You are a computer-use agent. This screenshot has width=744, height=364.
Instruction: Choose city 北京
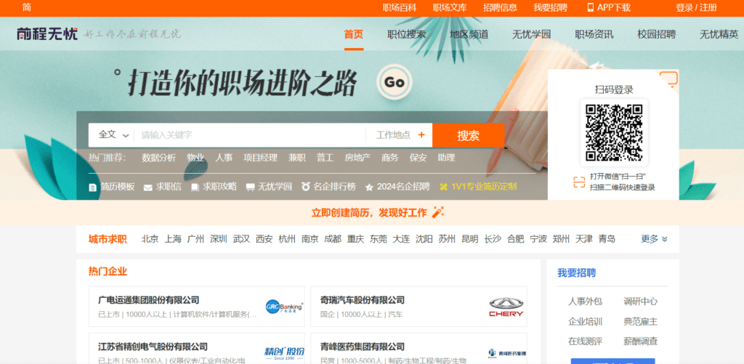click(150, 239)
